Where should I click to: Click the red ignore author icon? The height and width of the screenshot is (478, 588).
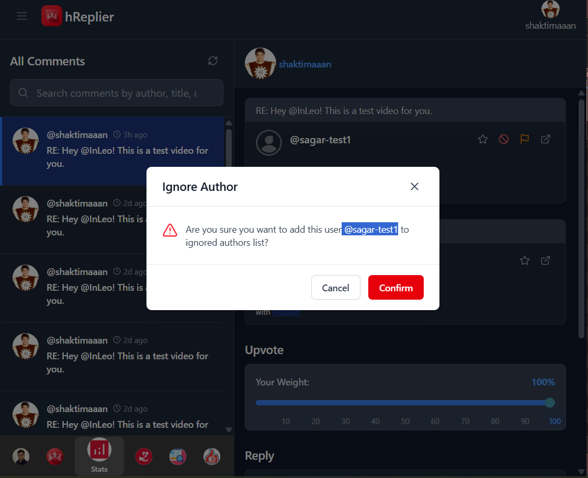point(504,140)
